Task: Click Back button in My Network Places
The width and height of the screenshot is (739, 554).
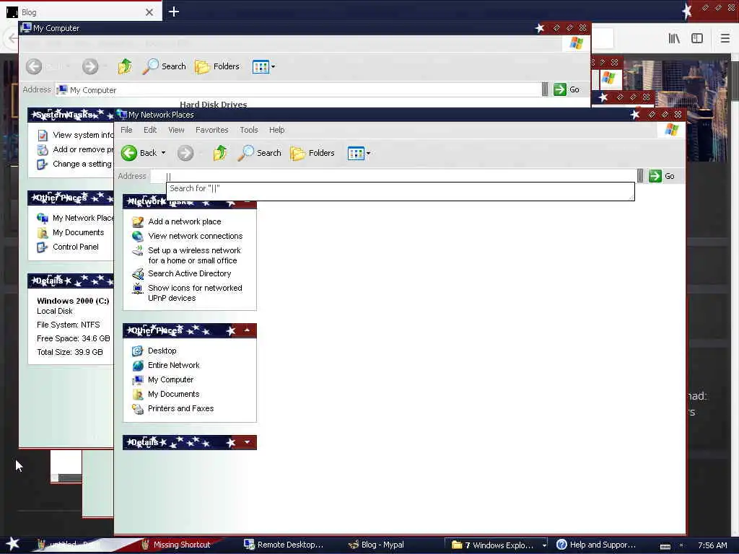Action: pos(139,153)
